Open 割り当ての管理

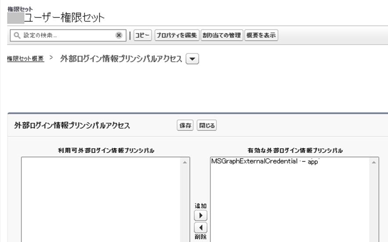222,36
